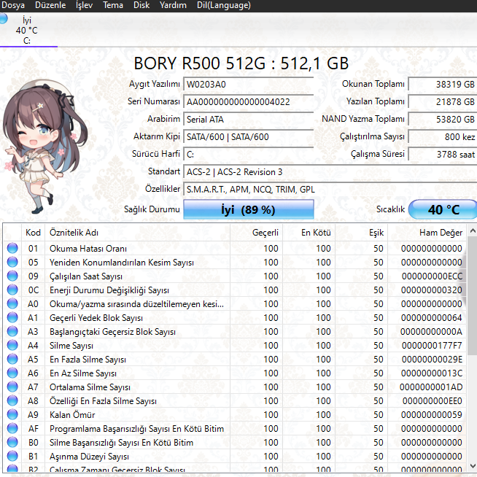
Task: Click Okunan Toplamı value 38319 GB
Action: pos(443,85)
